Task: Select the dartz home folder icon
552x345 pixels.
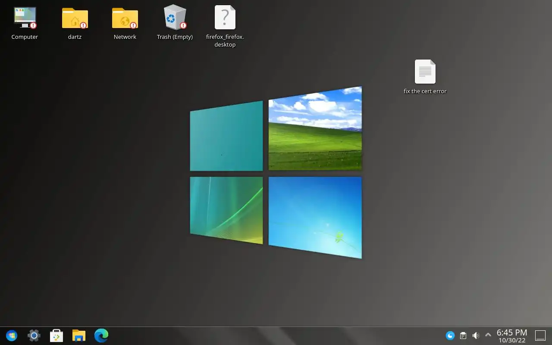Action: 75,18
